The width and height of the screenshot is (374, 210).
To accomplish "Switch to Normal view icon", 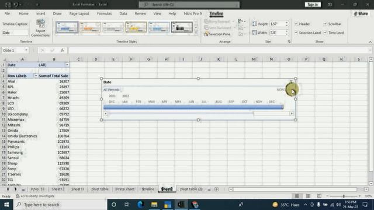I will 297,196.
